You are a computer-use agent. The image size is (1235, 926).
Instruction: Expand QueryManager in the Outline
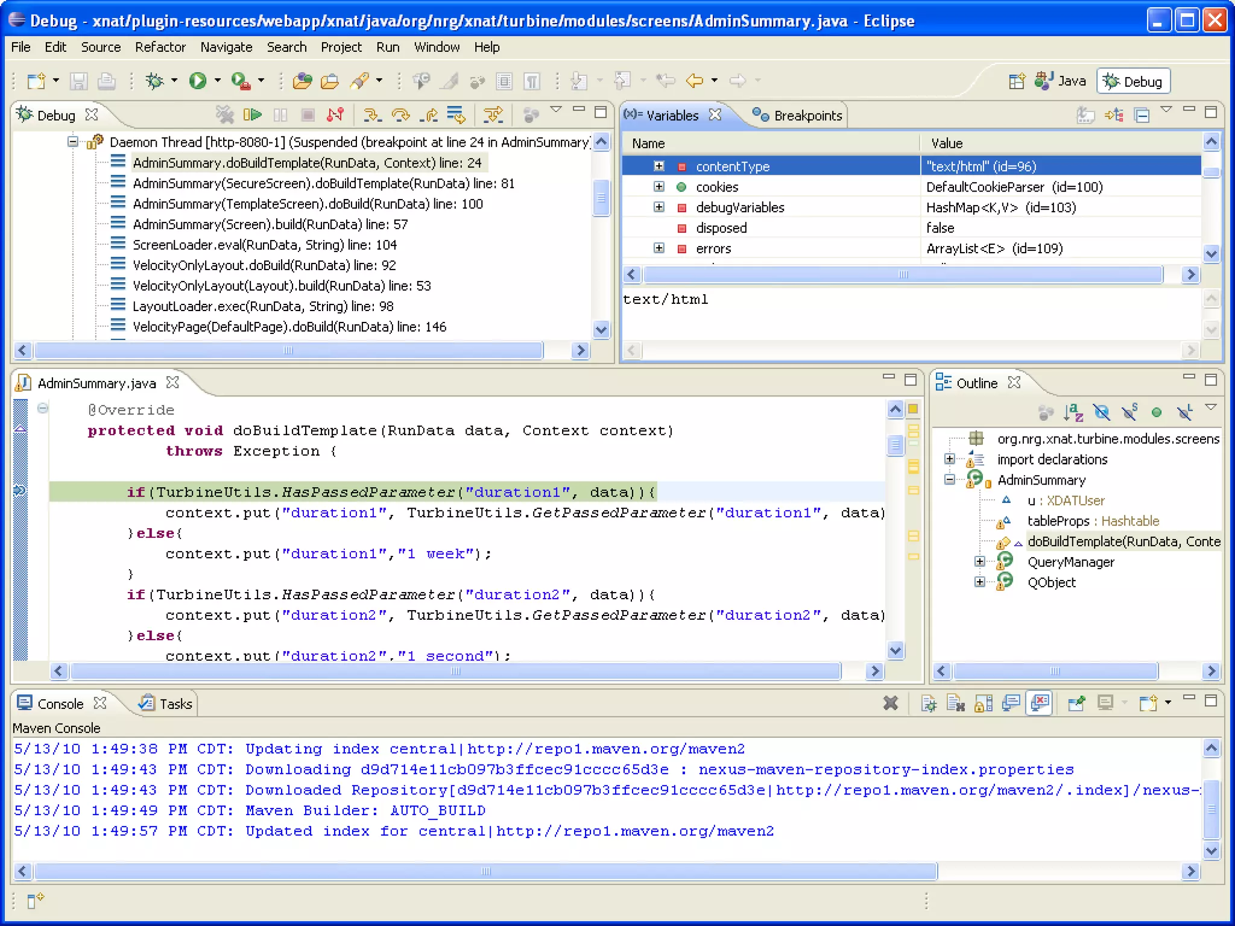(x=980, y=561)
